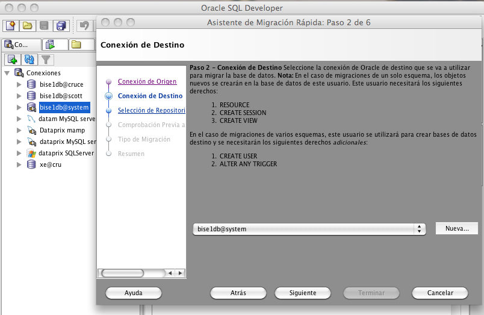Click the Siguiente next button
The width and height of the screenshot is (484, 315).
tap(302, 293)
